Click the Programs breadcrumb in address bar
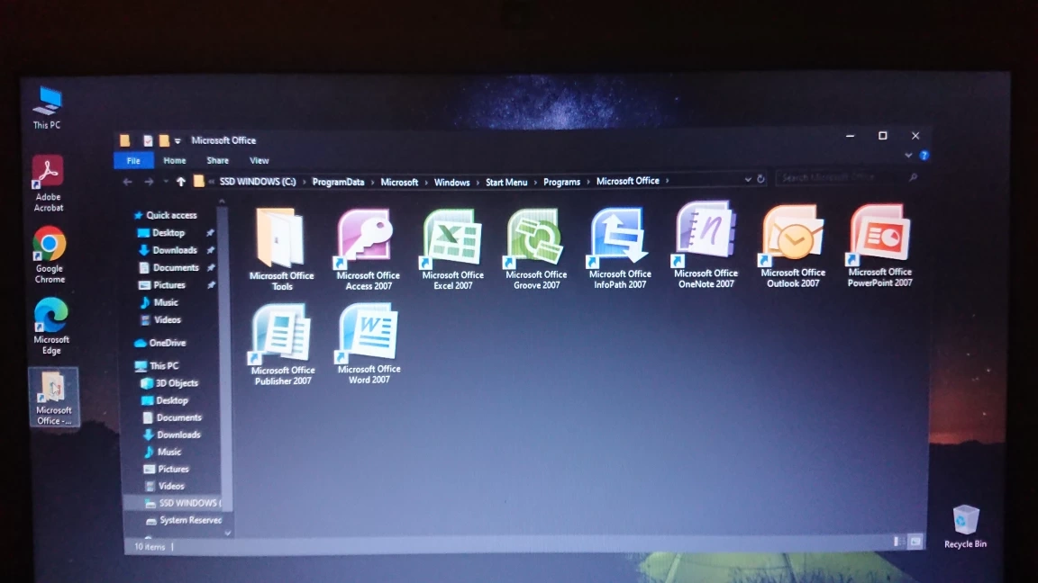 pyautogui.click(x=561, y=182)
